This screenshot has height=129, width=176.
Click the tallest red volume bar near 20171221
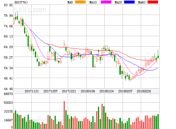64,115
